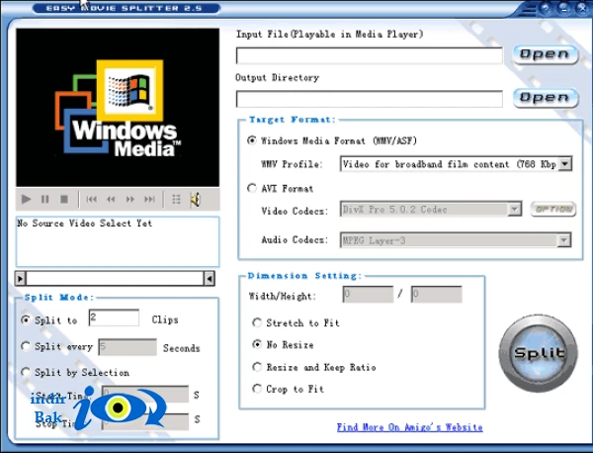Viewport: 593px width, 453px height.
Task: Select AVI Format radio option
Action: [252, 188]
